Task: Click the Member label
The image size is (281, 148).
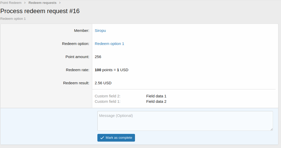Action: pyautogui.click(x=81, y=31)
